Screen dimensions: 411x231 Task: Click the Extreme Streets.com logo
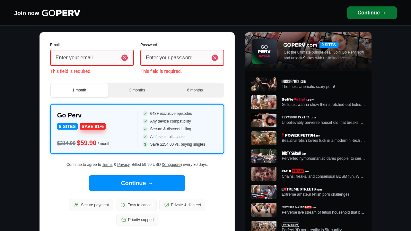tap(302, 189)
